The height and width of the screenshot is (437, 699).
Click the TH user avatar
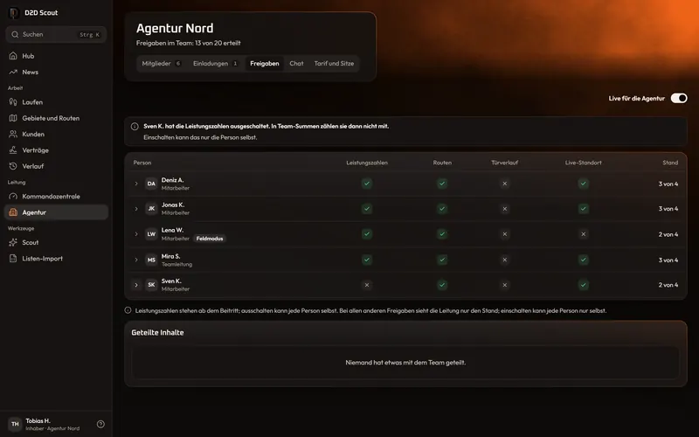15,424
